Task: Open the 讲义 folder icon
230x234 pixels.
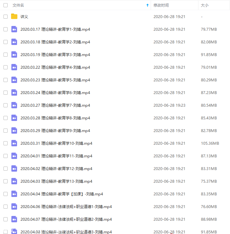Action: pos(14,16)
